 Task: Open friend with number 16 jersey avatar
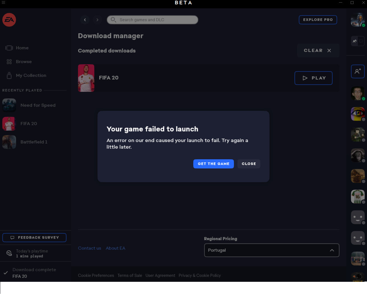358,197
